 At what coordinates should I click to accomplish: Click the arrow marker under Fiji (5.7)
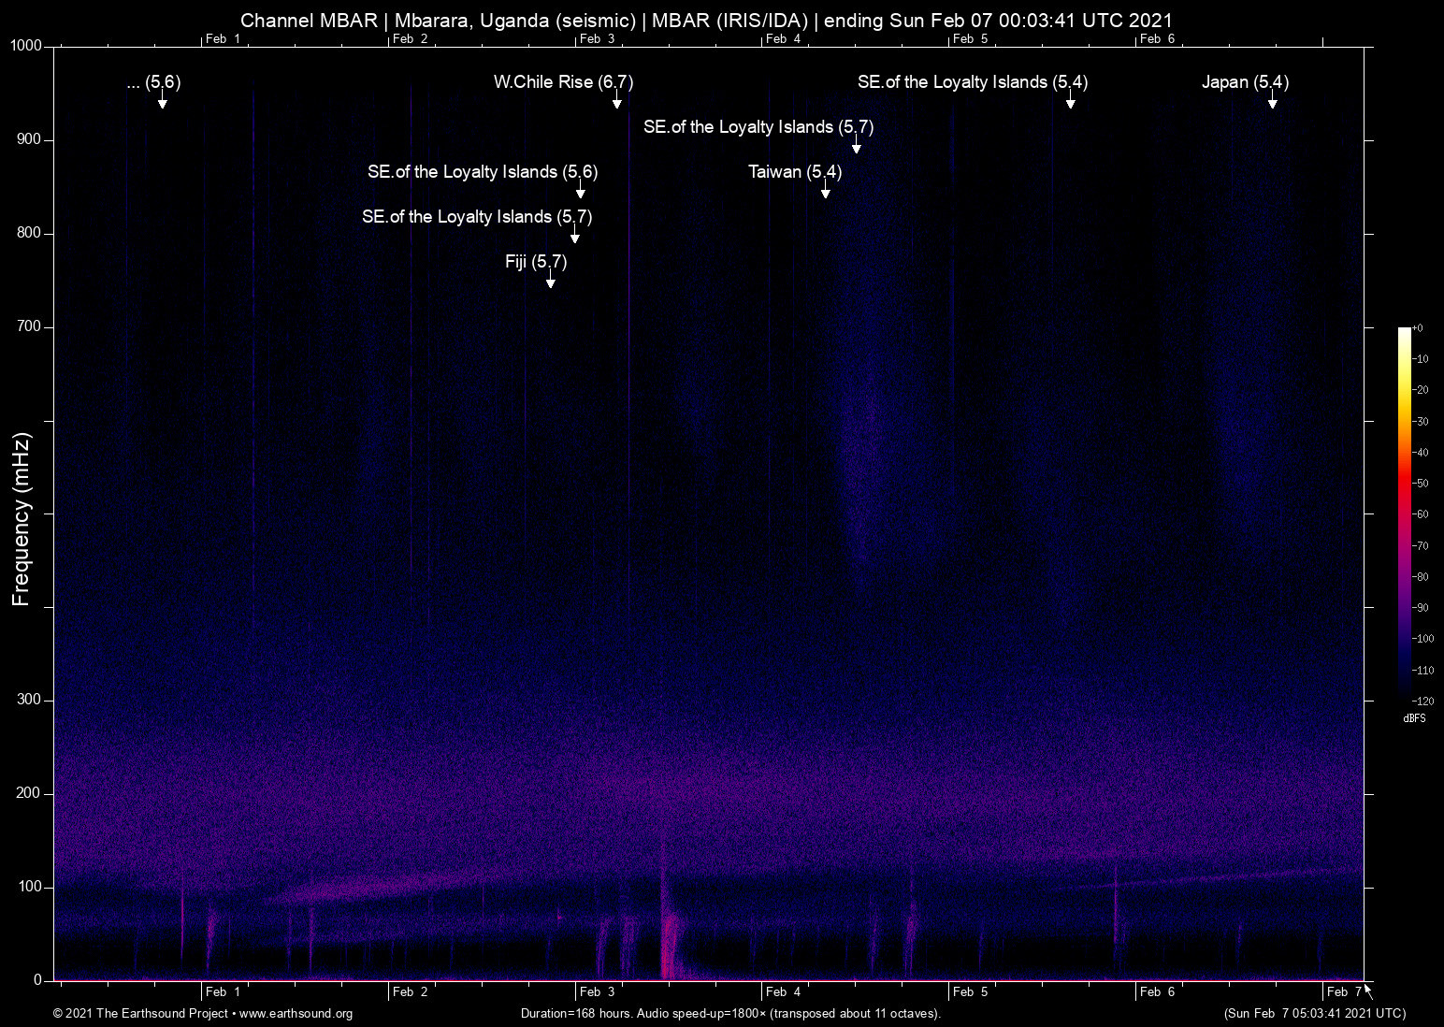[x=550, y=282]
